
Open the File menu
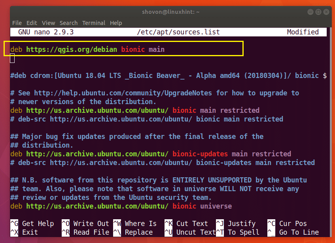coord(17,23)
